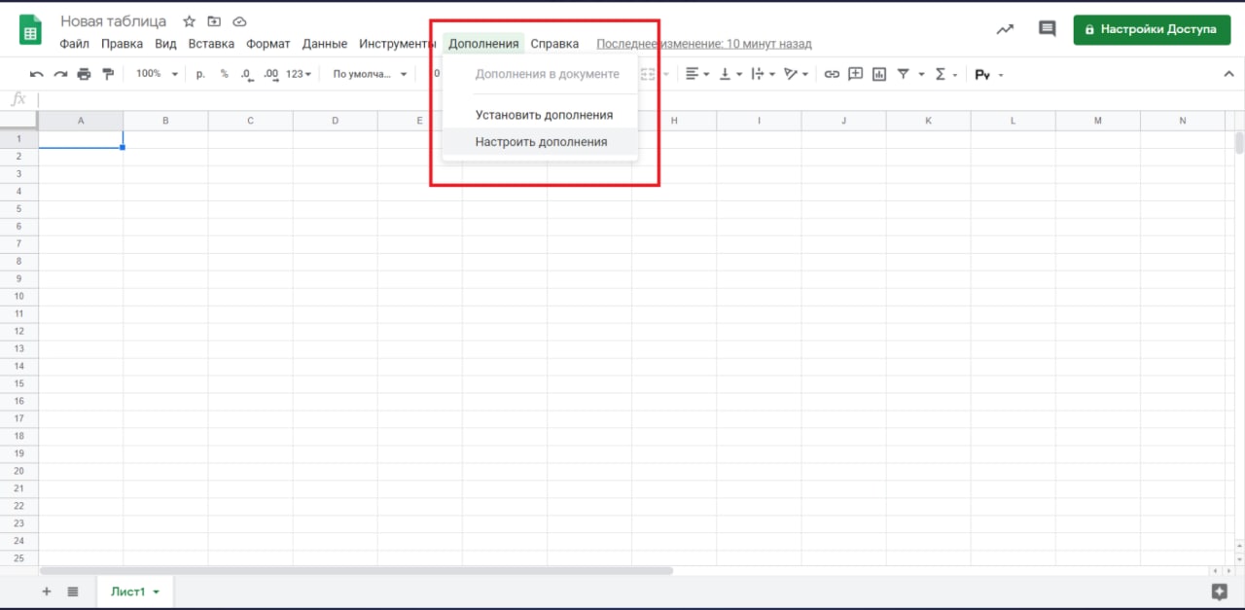
Task: Close the Дополнения menu
Action: pos(483,44)
